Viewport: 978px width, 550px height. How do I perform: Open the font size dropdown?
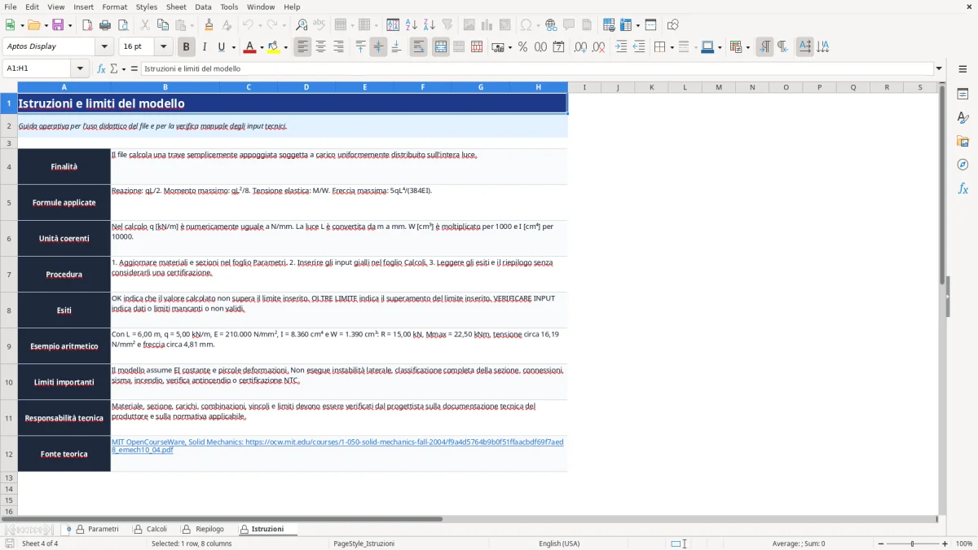point(163,47)
